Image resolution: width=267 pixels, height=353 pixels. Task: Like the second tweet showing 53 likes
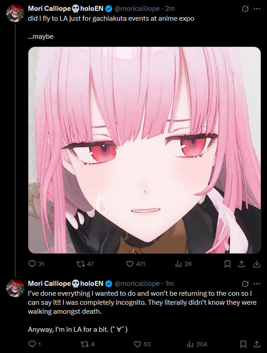pyautogui.click(x=137, y=344)
